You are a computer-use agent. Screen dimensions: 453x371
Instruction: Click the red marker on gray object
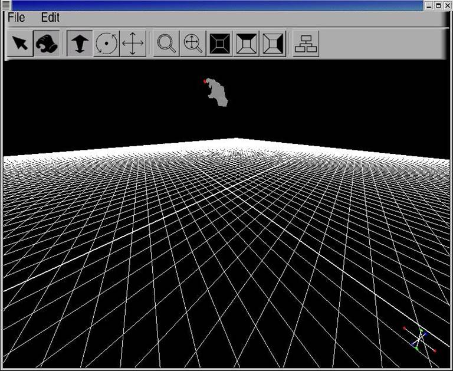[205, 81]
